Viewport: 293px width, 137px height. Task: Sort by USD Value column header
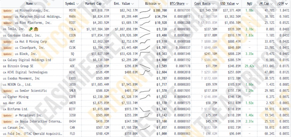229,4
